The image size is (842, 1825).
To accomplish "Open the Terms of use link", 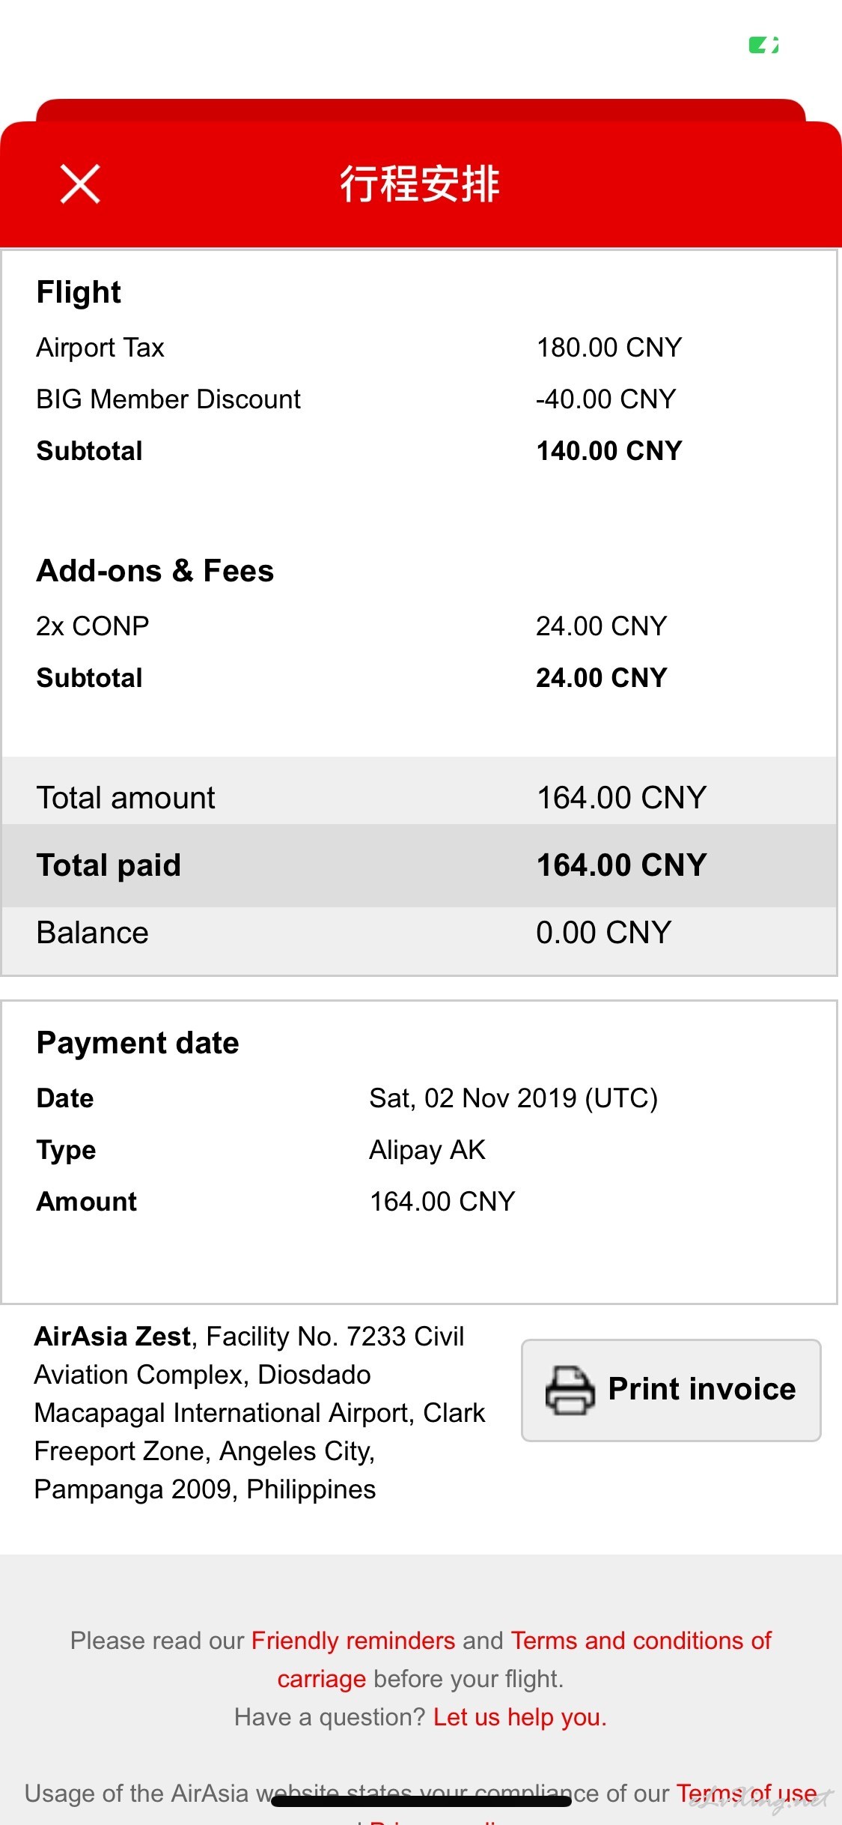I will point(746,1794).
